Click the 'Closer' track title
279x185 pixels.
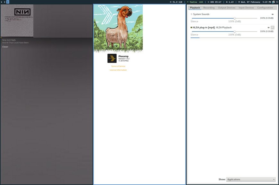tap(5, 47)
